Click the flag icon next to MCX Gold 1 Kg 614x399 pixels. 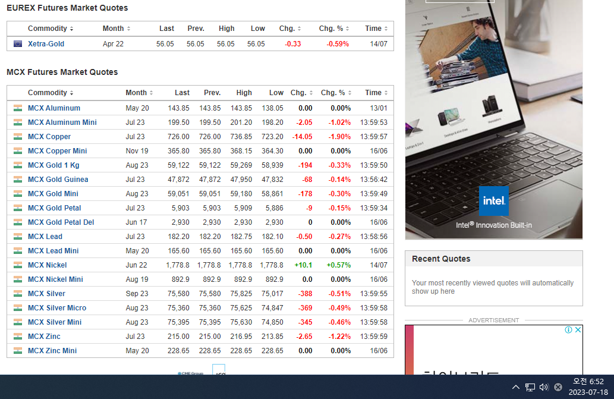(18, 165)
